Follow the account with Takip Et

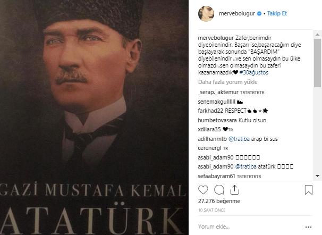tap(277, 14)
